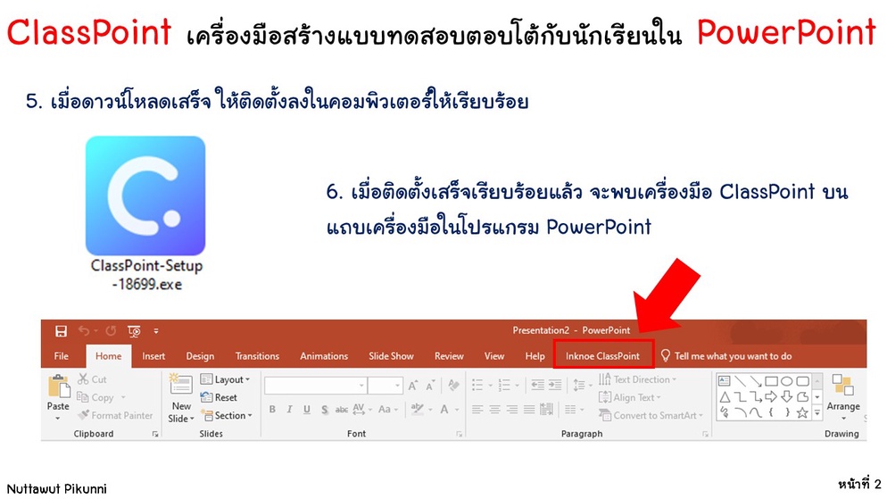Select the Isosceles Triangle shape
Screen dimensions: 887x499
[724, 397]
